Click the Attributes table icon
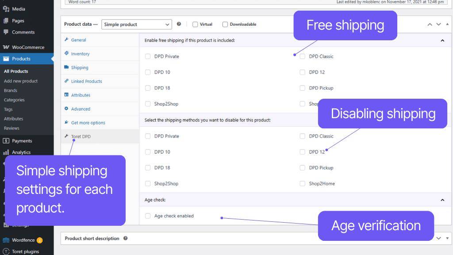The image size is (453, 255). tap(66, 95)
